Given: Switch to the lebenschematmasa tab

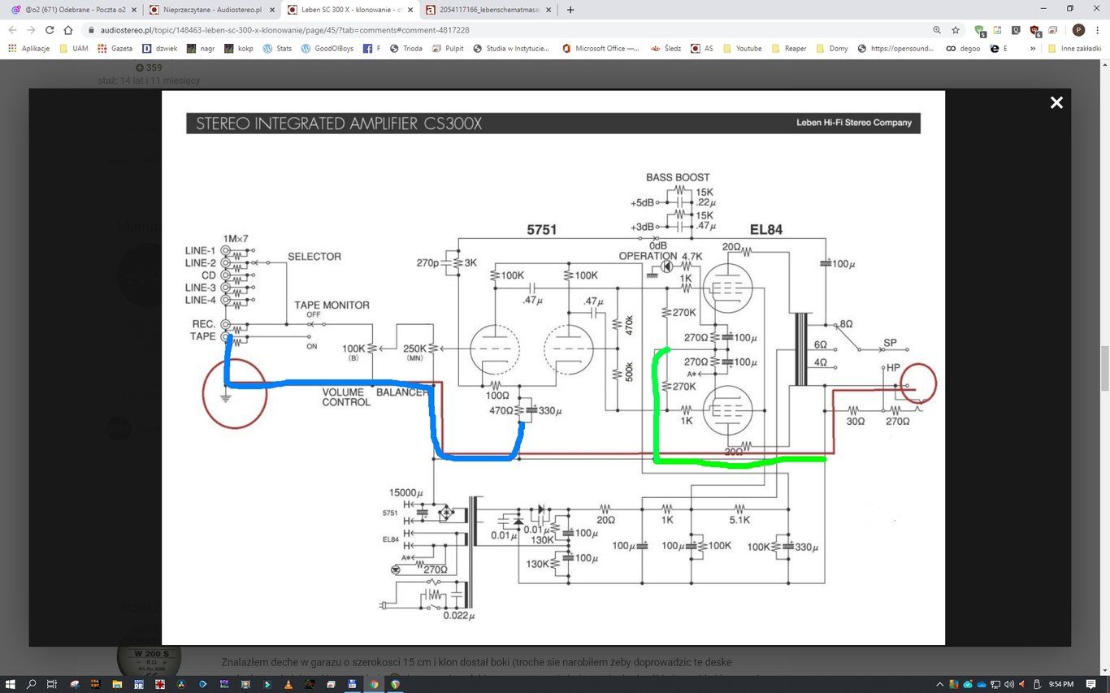Looking at the screenshot, I should click(489, 10).
